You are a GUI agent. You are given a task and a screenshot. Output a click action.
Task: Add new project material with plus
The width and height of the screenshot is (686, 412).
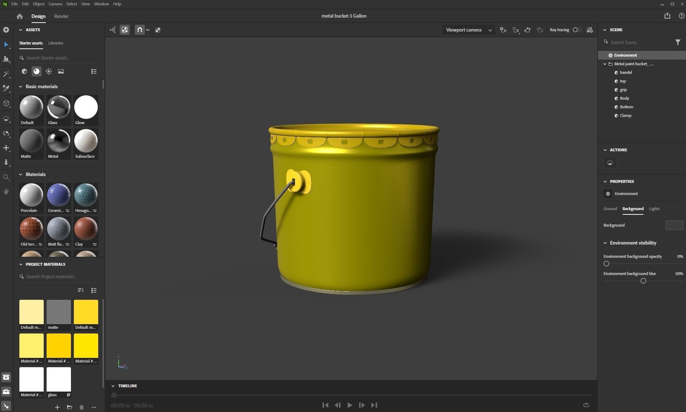pyautogui.click(x=57, y=407)
